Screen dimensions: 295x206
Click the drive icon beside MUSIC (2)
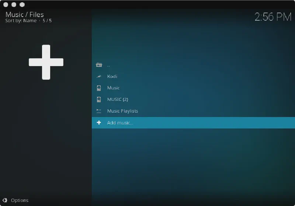tap(99, 99)
